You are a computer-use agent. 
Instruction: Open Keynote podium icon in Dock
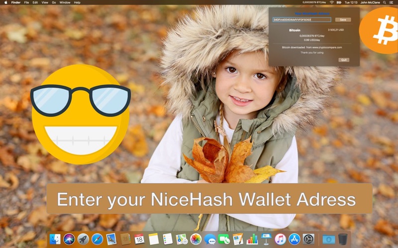pyautogui.click(x=266, y=239)
